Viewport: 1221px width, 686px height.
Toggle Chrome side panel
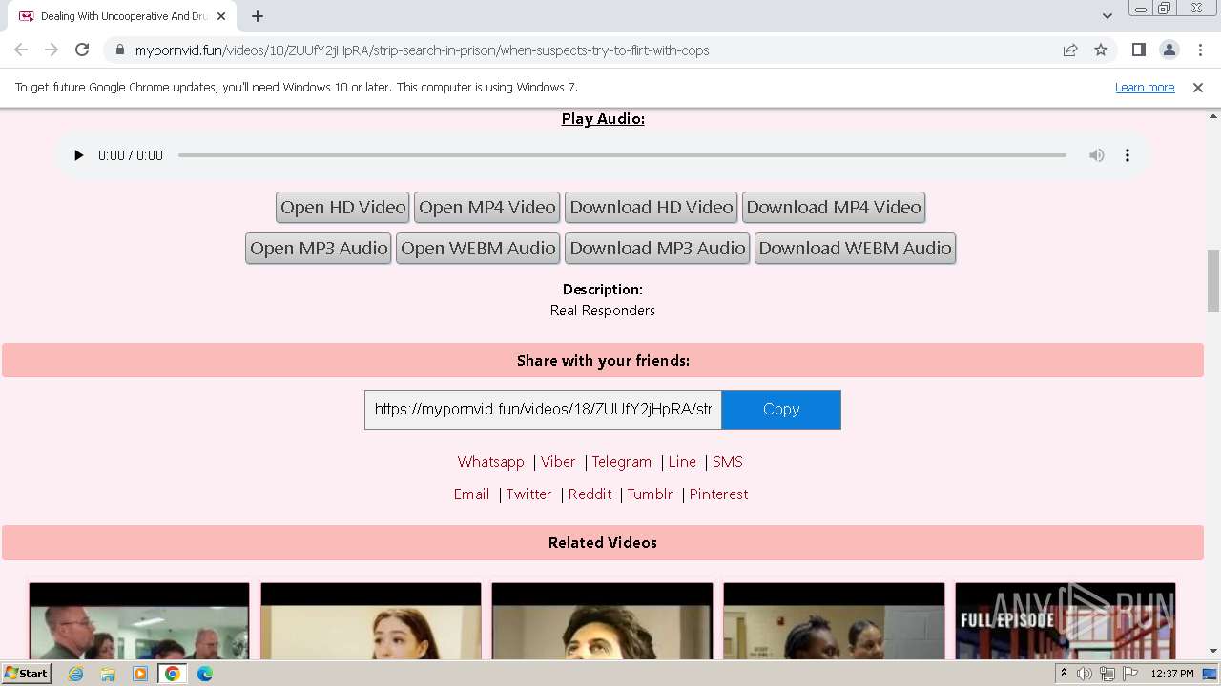[1138, 50]
